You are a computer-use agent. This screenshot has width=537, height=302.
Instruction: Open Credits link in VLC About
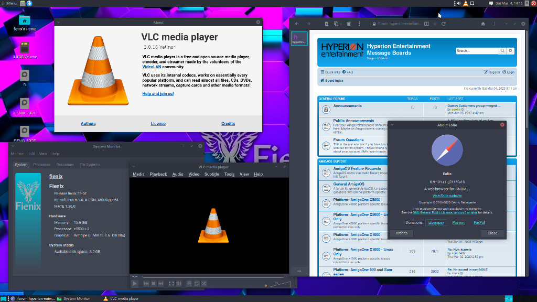228,124
